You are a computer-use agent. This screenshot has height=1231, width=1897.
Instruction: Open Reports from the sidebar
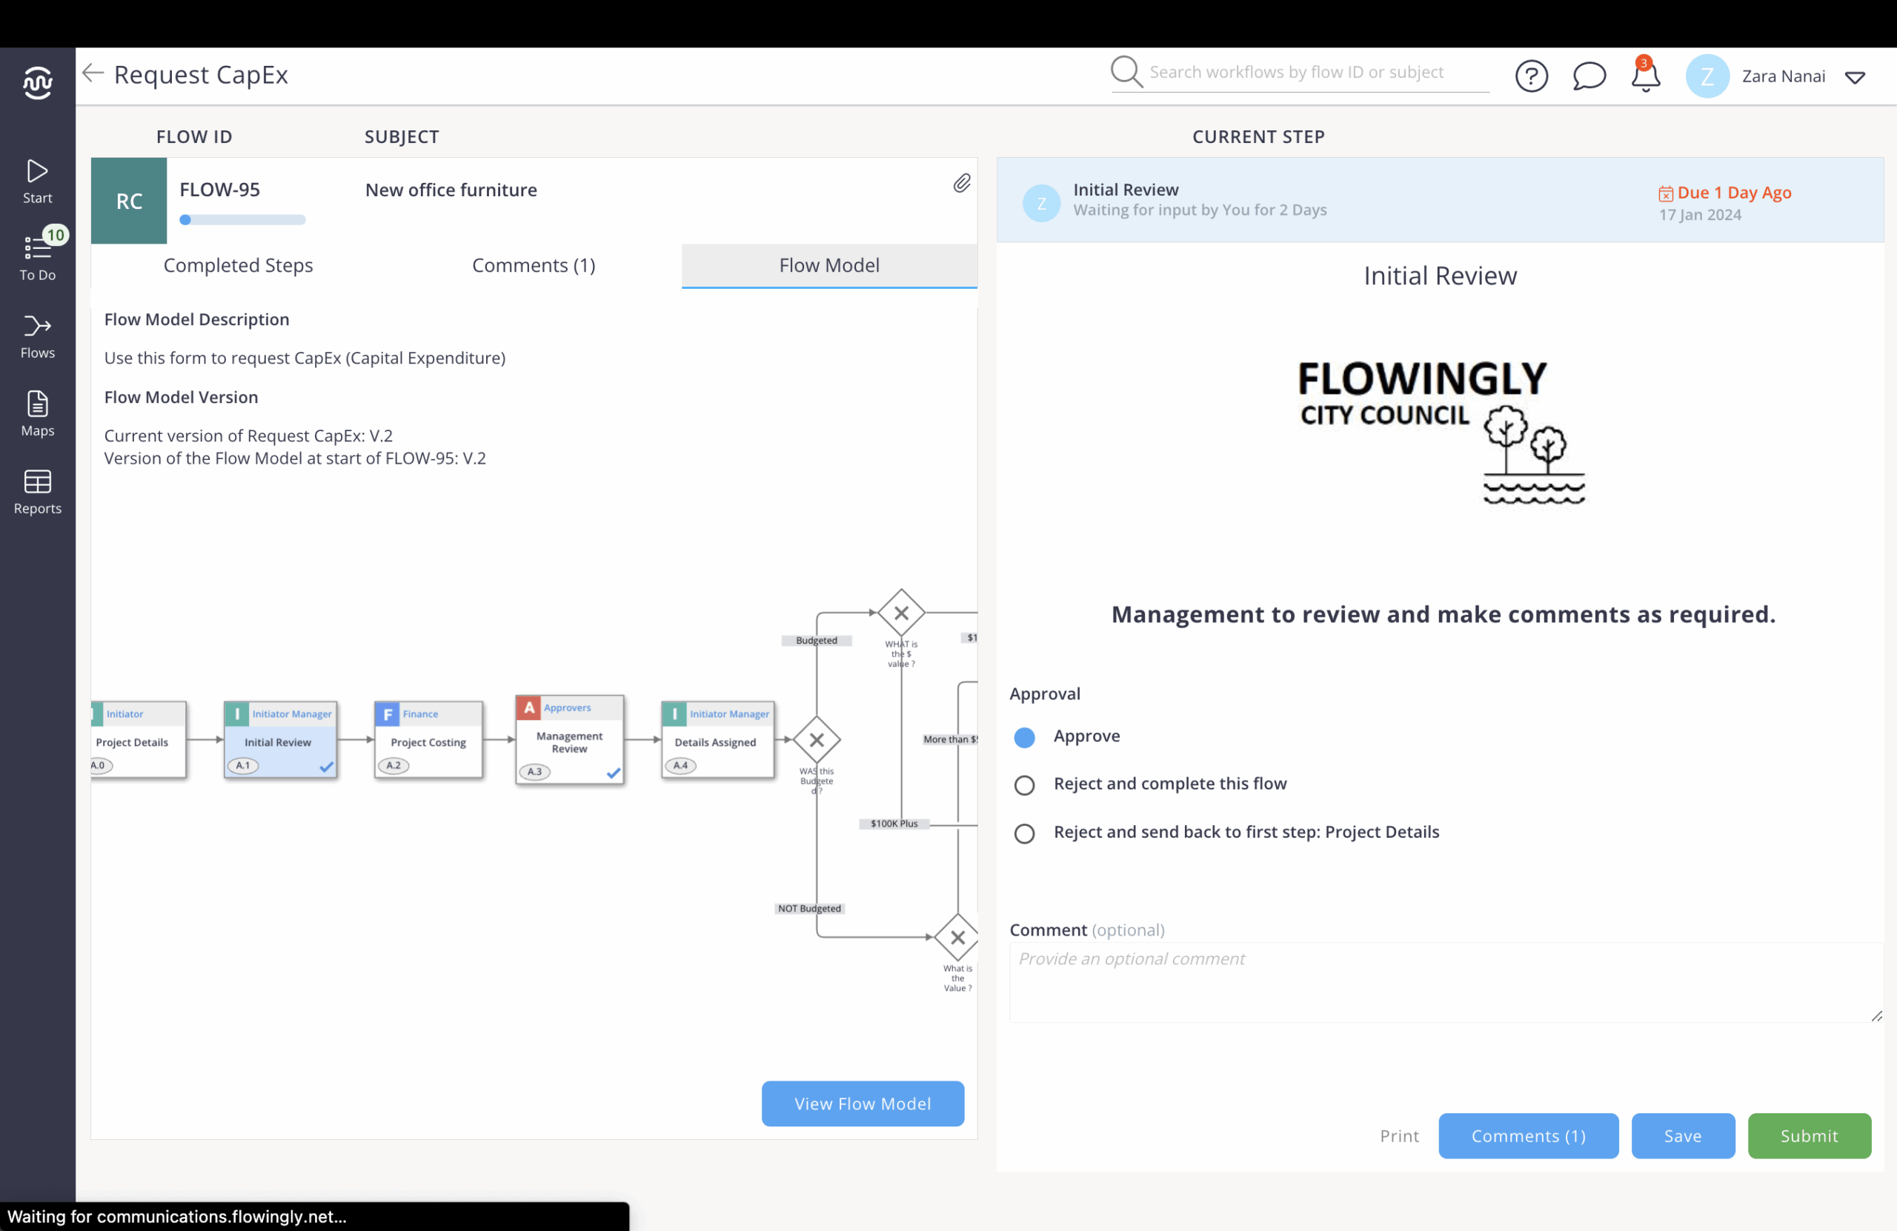pos(38,492)
